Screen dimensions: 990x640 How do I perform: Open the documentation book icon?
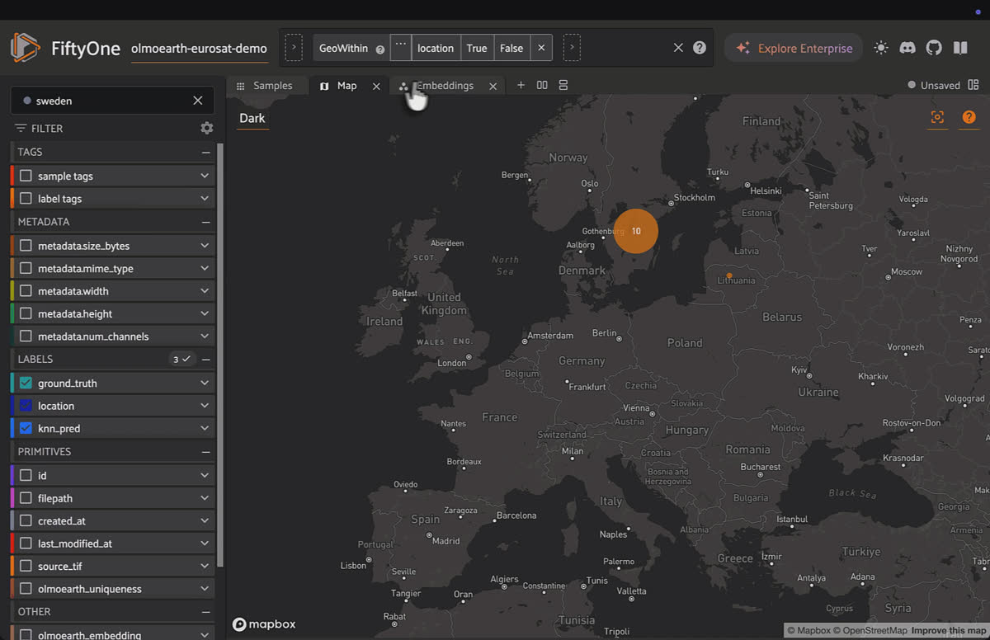click(x=960, y=48)
